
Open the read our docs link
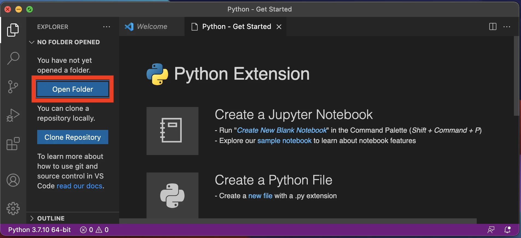point(80,186)
